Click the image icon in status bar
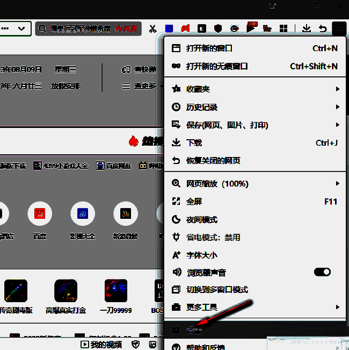The width and height of the screenshot is (349, 350). pyautogui.click(x=152, y=345)
